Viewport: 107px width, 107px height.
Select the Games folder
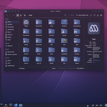pos(77,32)
